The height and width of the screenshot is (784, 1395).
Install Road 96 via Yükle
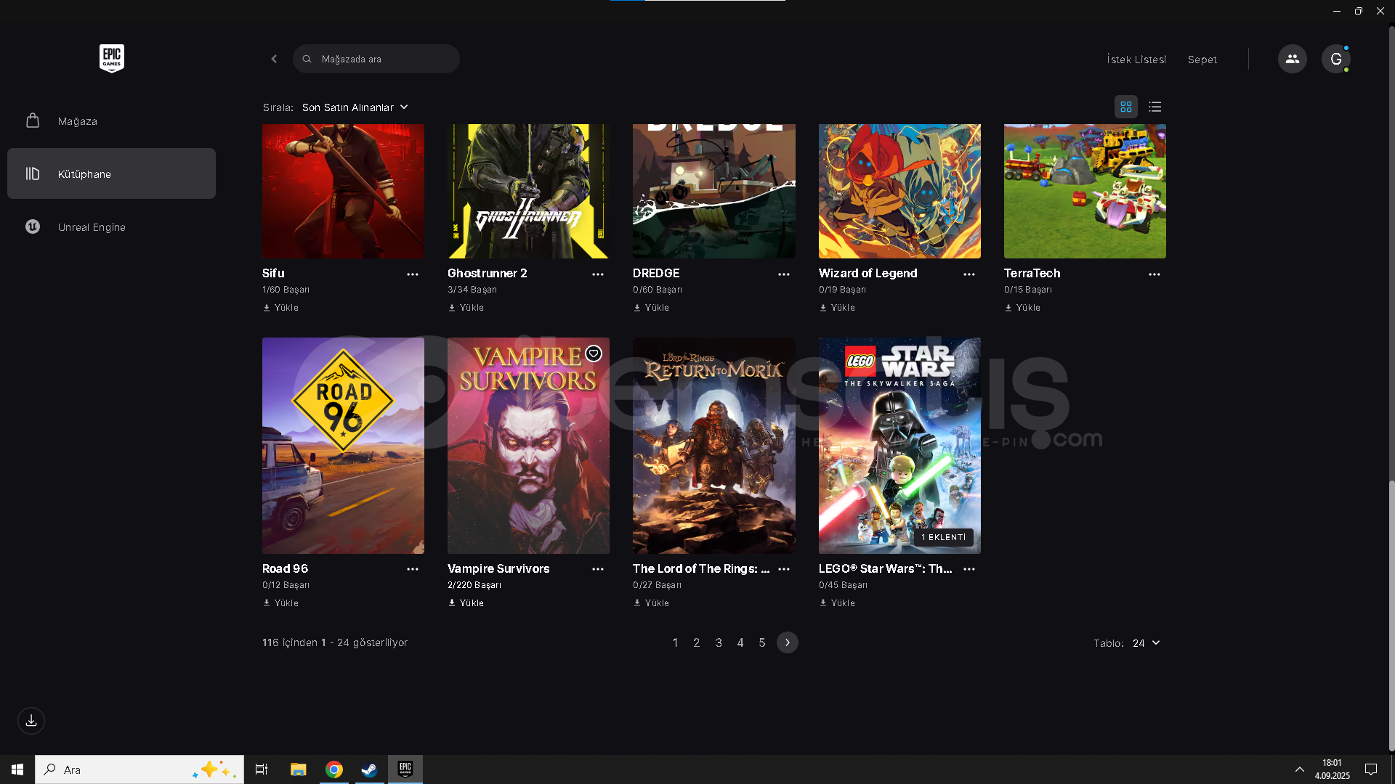click(281, 603)
